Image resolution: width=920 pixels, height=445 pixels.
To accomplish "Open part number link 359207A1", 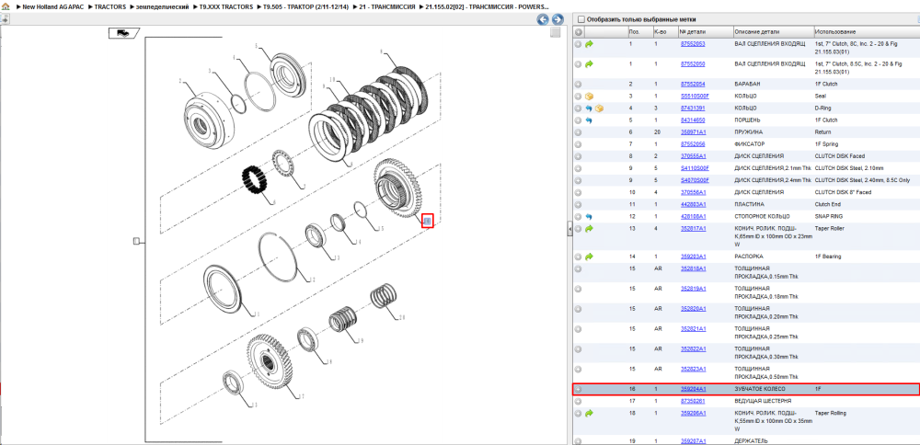I will tap(693, 441).
